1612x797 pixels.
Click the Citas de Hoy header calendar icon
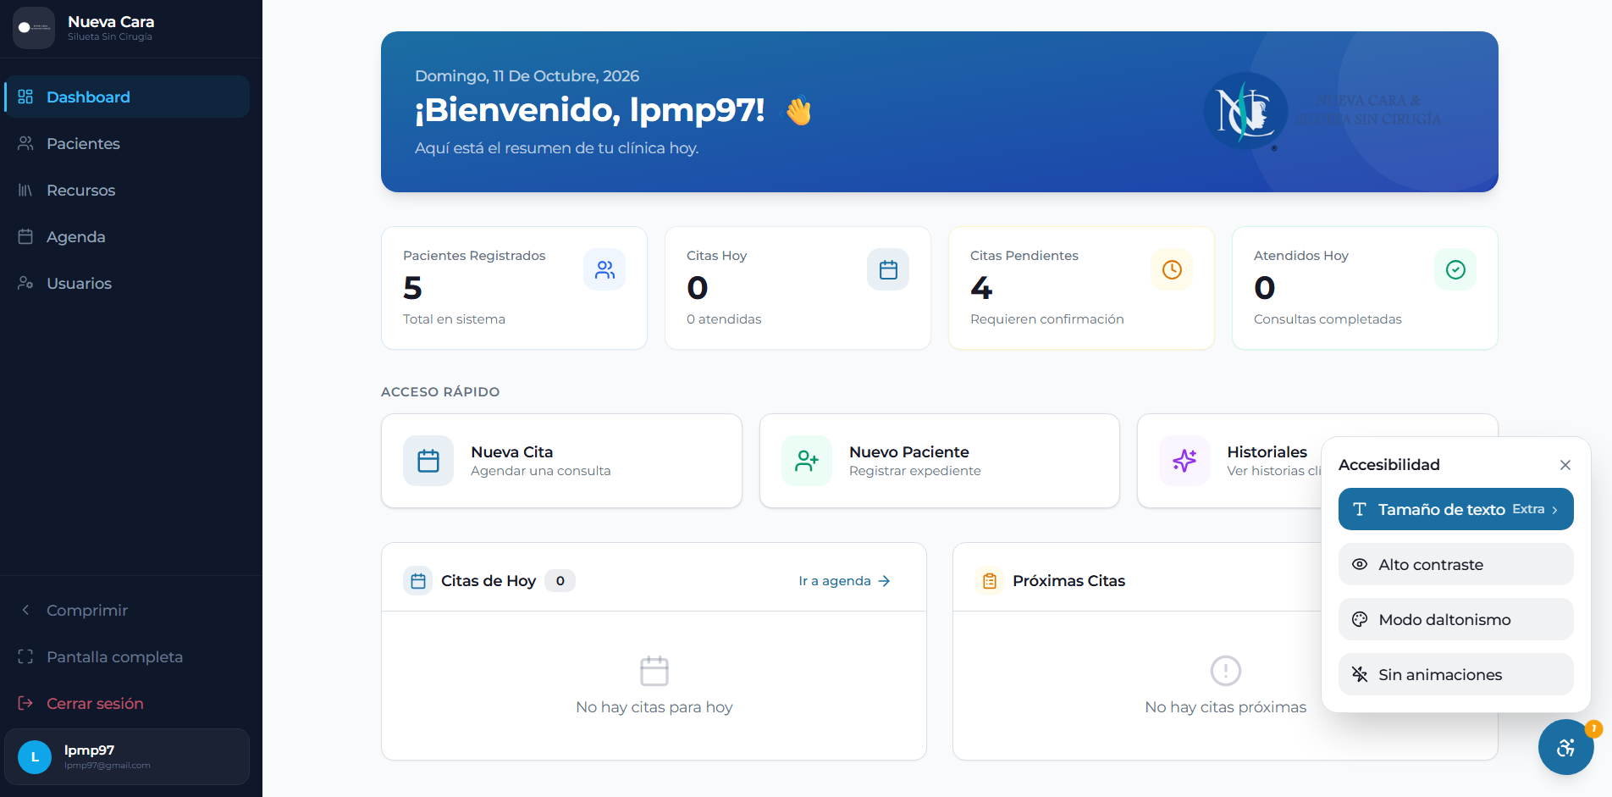pyautogui.click(x=418, y=581)
